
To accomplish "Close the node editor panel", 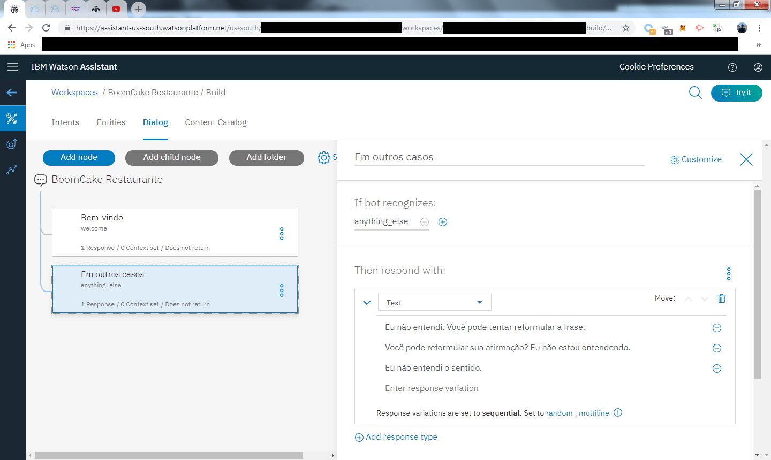I will [746, 159].
